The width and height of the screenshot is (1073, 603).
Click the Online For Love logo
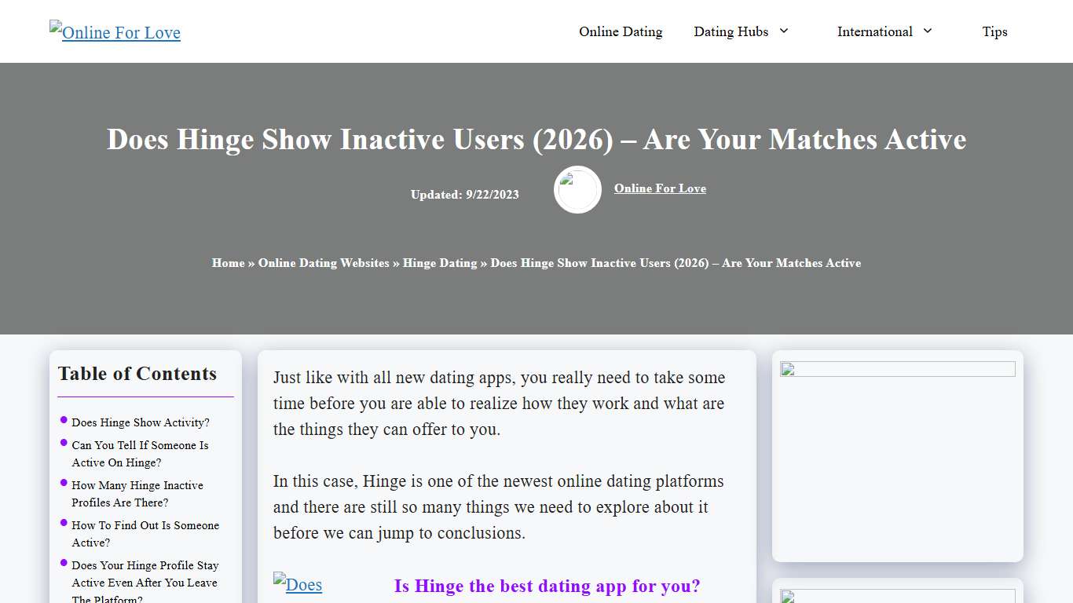point(114,32)
